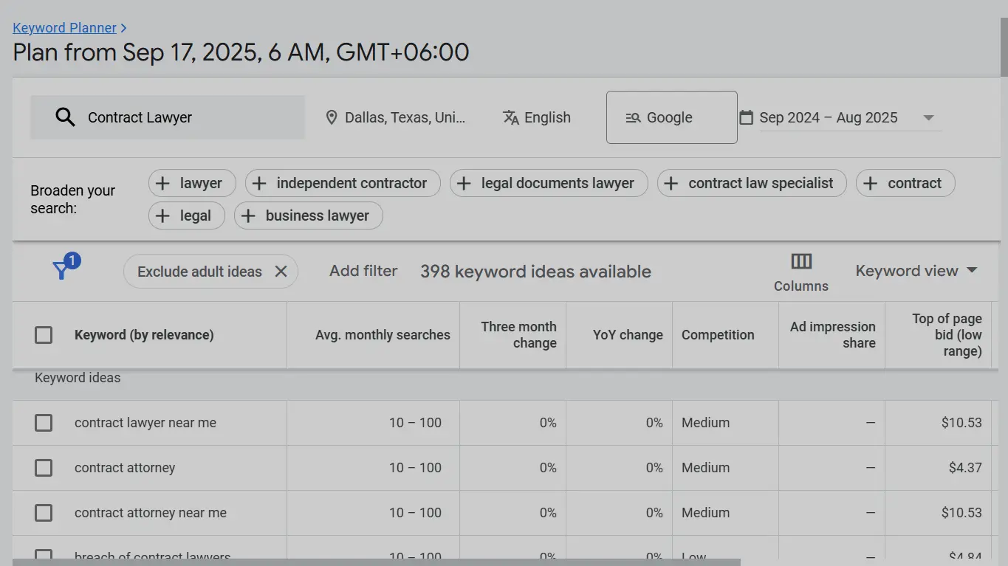
Task: Remove the Exclude adult ideas filter
Action: (x=281, y=271)
